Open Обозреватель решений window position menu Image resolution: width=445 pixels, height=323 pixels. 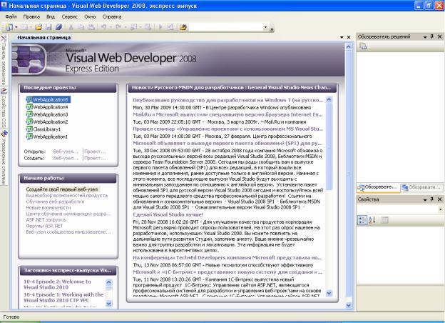click(x=425, y=36)
